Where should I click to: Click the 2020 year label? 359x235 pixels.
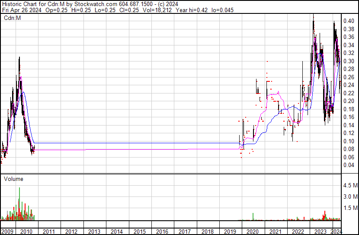click(252, 232)
